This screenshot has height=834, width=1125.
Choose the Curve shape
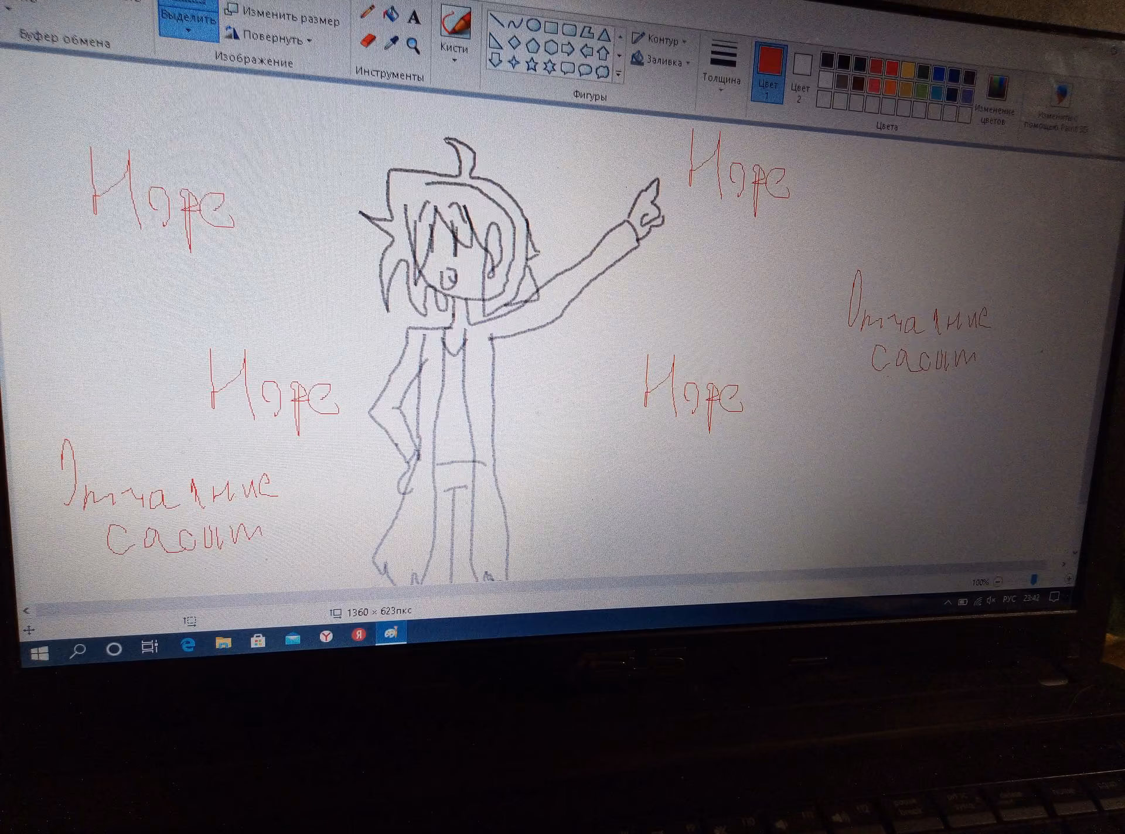tap(515, 23)
